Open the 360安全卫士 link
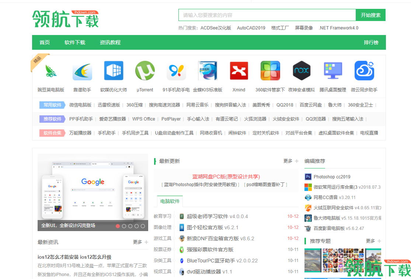 (x=361, y=105)
